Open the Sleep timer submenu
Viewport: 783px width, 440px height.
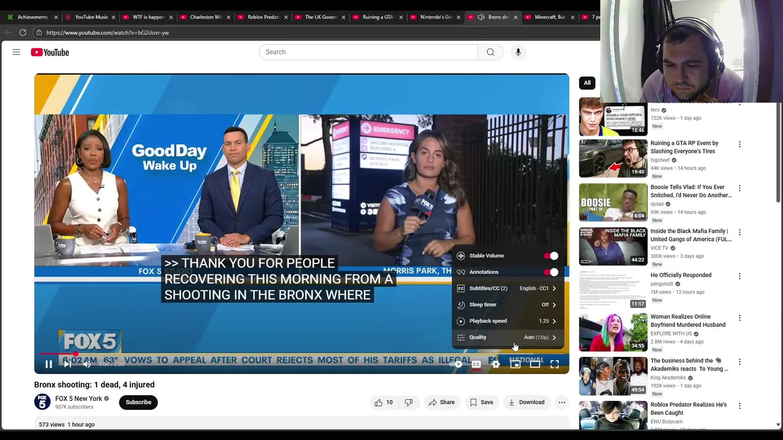click(507, 304)
